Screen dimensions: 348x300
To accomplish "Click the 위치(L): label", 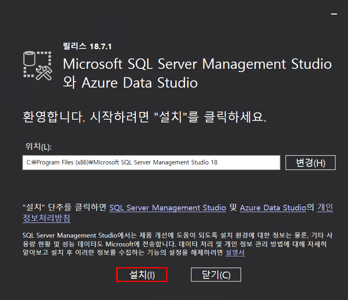I will click(x=38, y=146).
